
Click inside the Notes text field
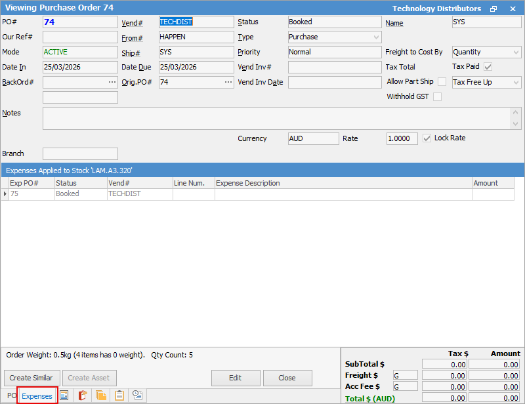coord(276,118)
